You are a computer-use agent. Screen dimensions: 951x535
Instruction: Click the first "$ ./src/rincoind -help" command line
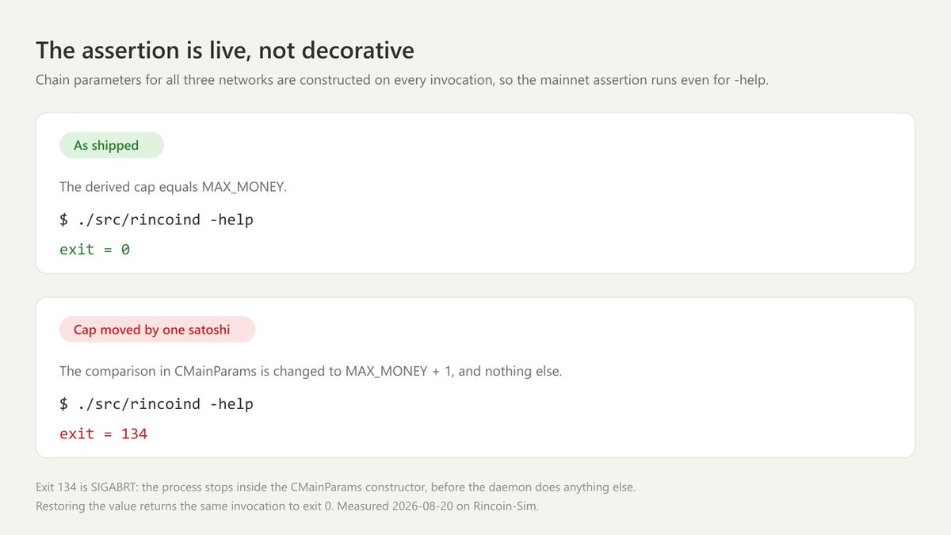157,220
